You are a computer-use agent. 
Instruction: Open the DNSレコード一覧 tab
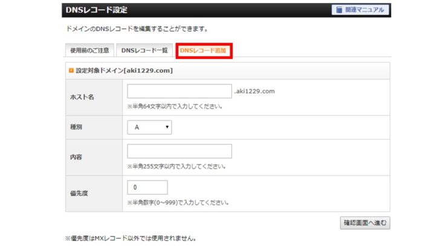point(145,51)
